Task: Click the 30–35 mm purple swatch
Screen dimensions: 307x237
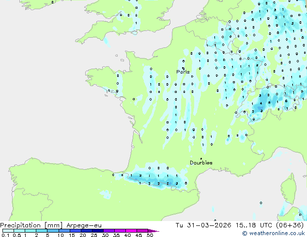Action: (x=108, y=231)
